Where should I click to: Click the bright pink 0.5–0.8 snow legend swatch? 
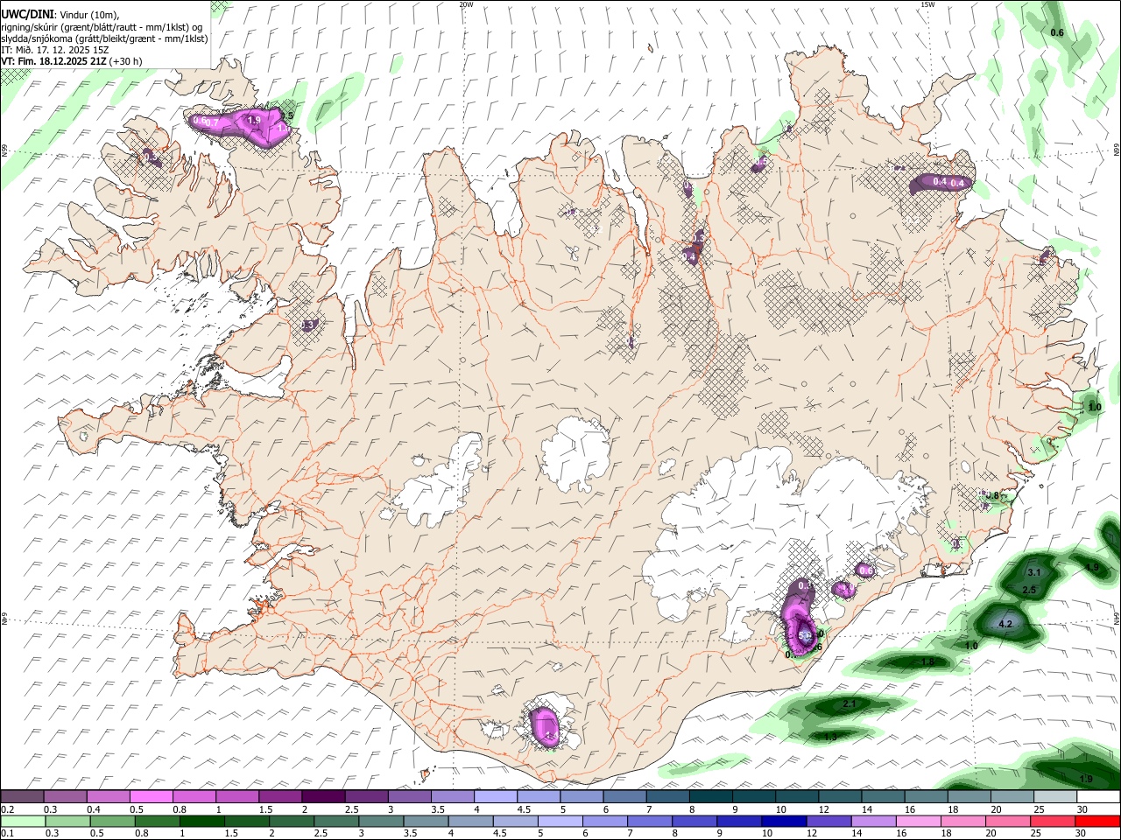pos(152,796)
